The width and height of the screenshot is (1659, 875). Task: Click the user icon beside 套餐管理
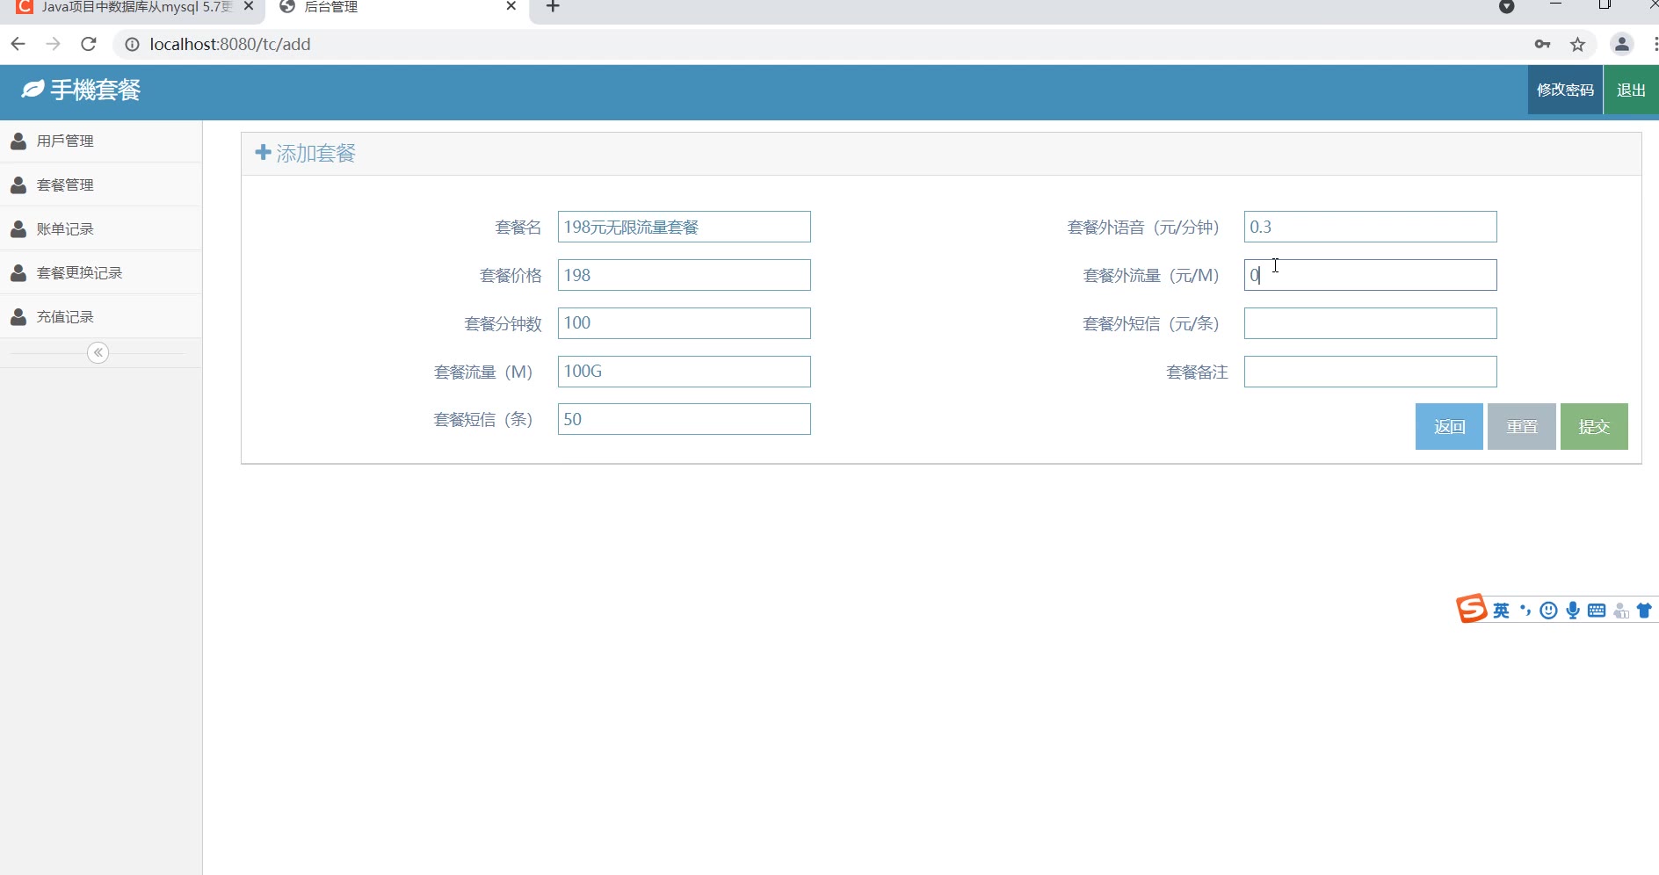click(18, 184)
